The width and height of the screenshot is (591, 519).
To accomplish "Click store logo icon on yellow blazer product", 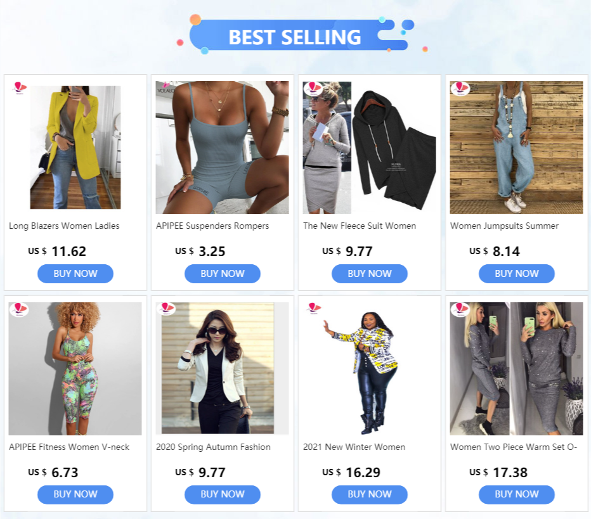I will 19,88.
